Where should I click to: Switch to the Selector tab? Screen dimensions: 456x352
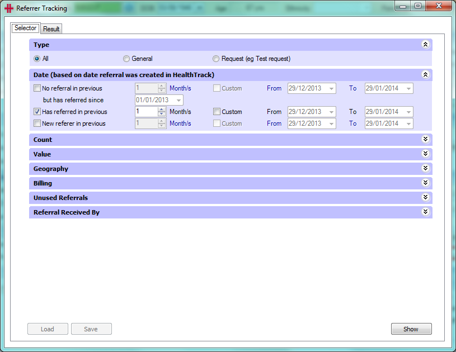point(26,28)
